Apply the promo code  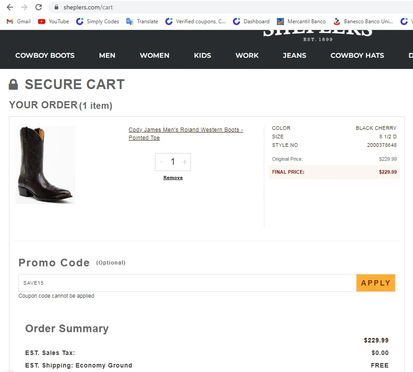[x=376, y=283]
